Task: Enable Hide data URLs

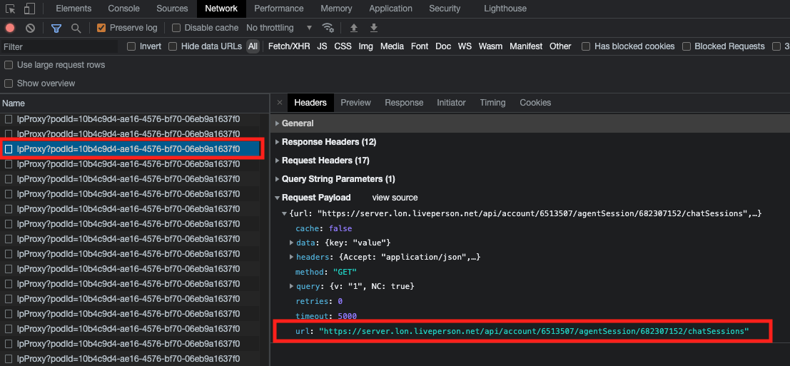Action: (x=173, y=46)
